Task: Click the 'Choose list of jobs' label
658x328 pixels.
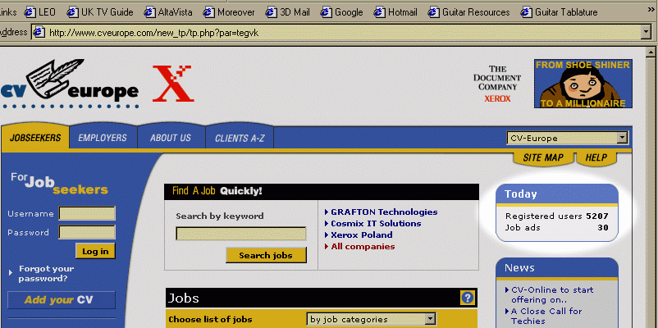Action: [210, 320]
